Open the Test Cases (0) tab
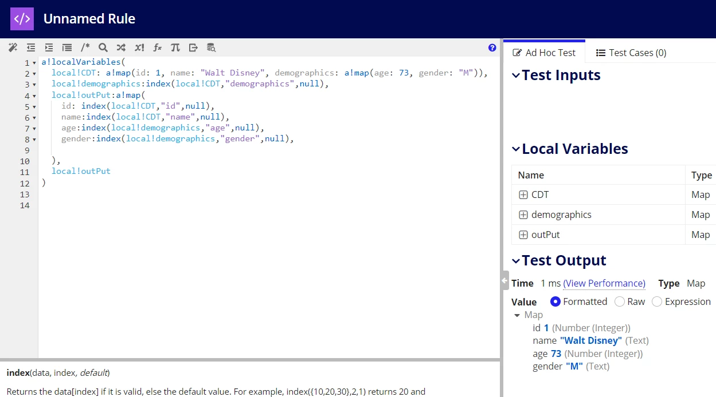This screenshot has width=716, height=397. point(631,53)
